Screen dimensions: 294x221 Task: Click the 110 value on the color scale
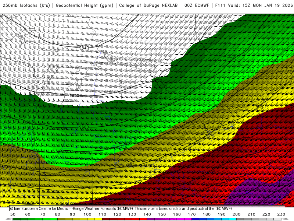pyautogui.click(x=103, y=214)
